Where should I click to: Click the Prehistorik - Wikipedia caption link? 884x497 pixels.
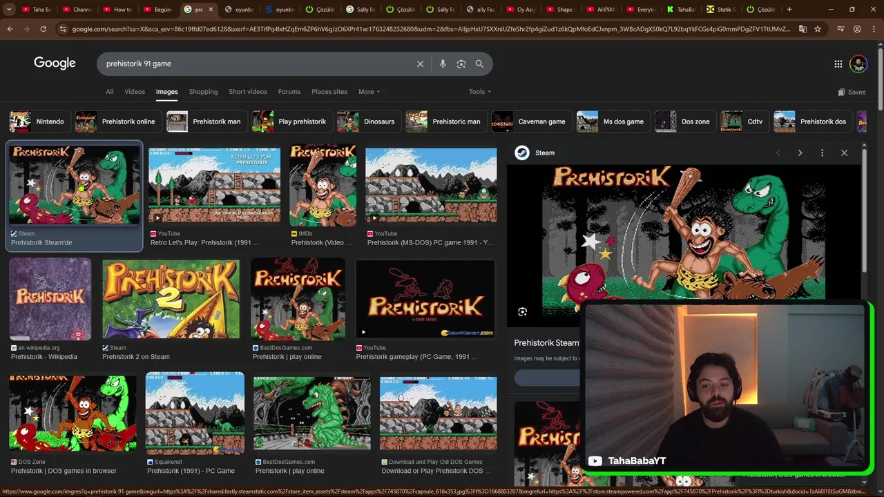[x=44, y=357]
